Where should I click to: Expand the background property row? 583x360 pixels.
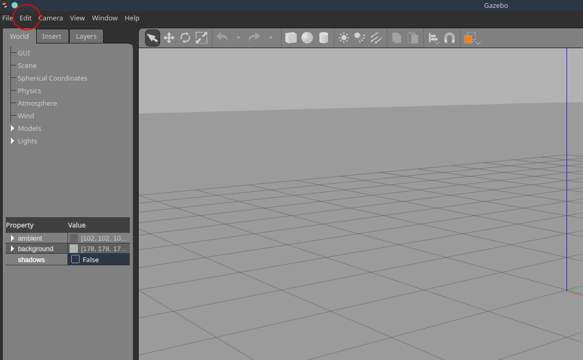click(12, 249)
